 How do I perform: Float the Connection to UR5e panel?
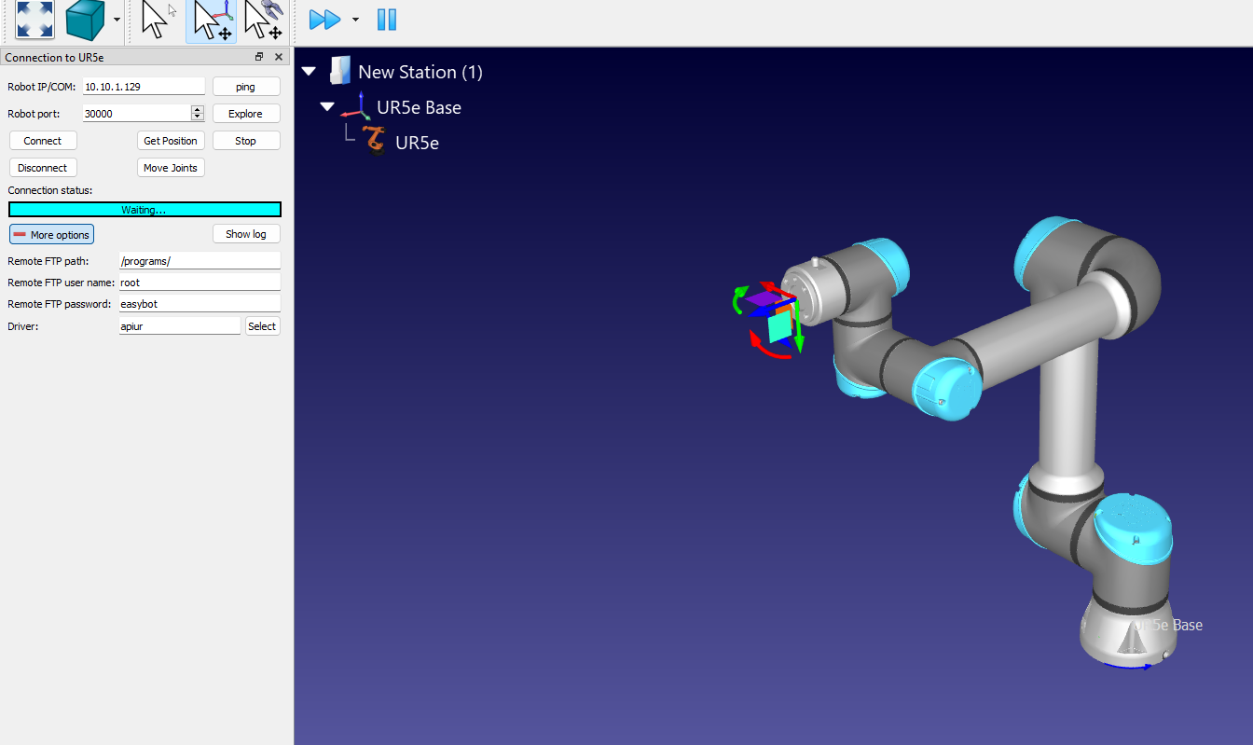[259, 57]
